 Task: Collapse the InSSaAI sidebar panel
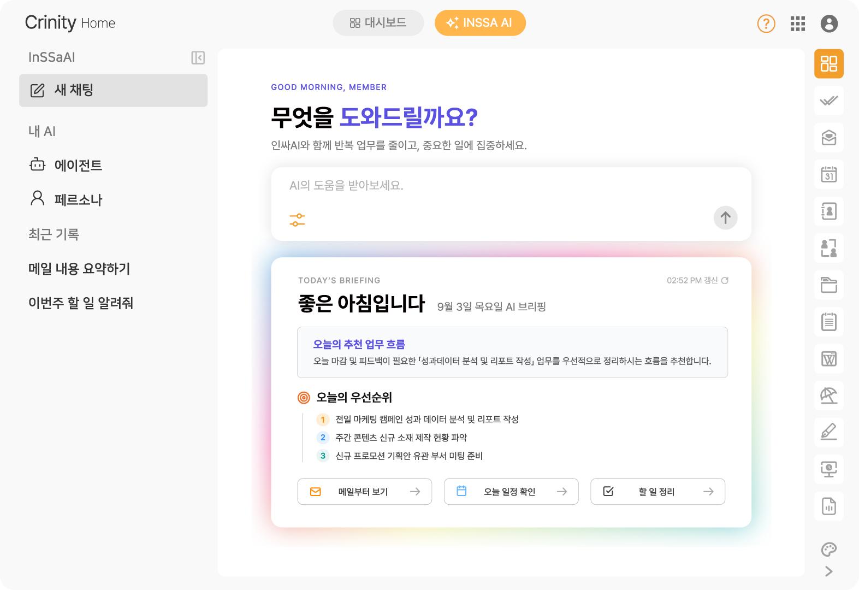click(x=198, y=57)
